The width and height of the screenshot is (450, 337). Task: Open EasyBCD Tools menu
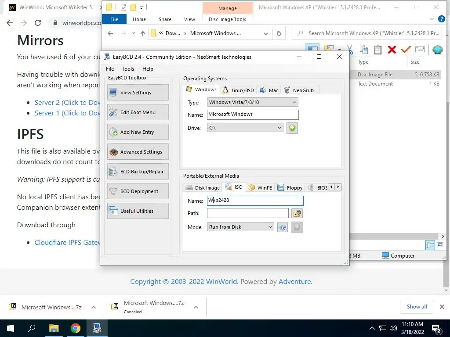click(128, 69)
